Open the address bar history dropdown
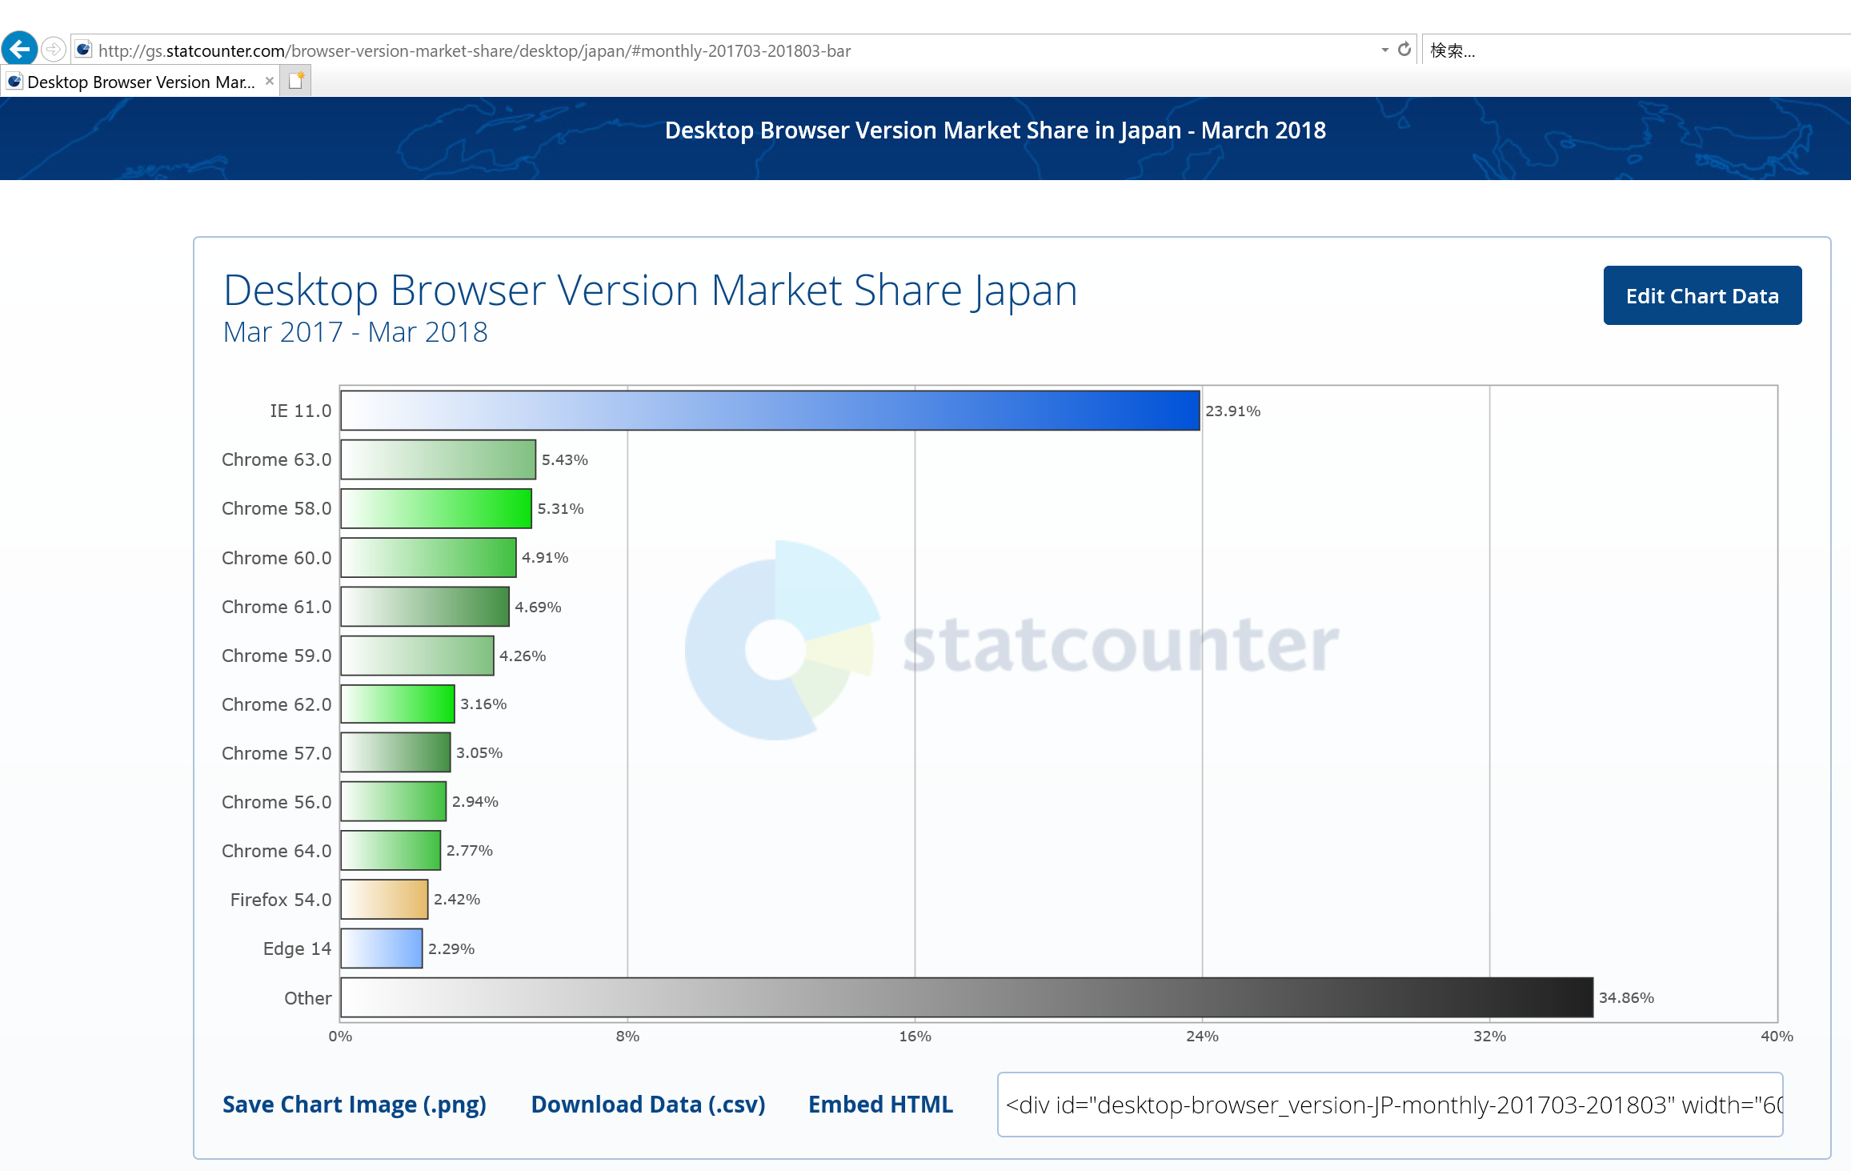The image size is (1851, 1171). coord(1385,49)
